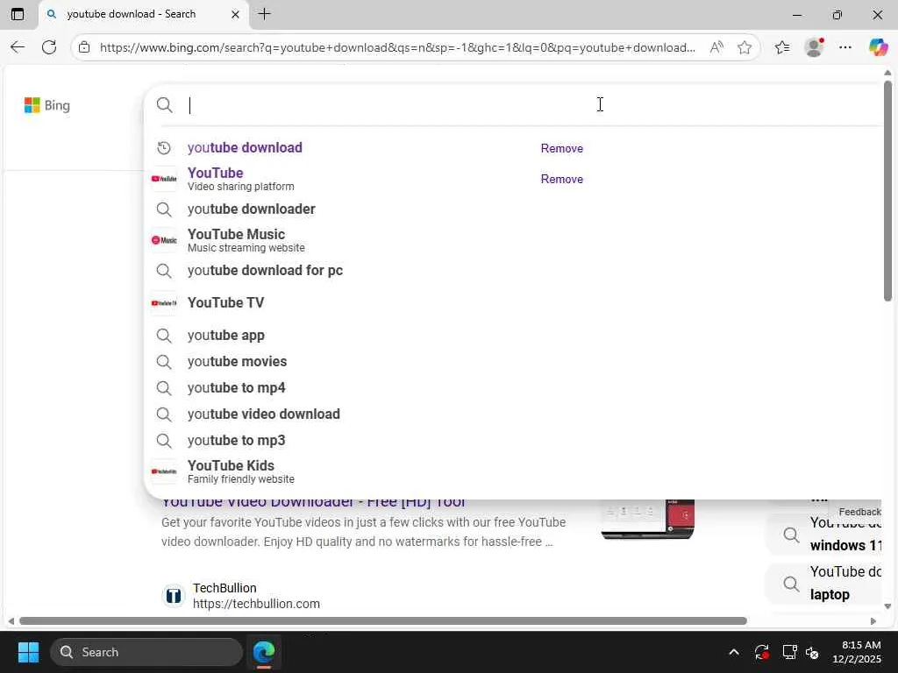
Task: Click the YouTube logo icon in suggestions
Action: (x=164, y=179)
